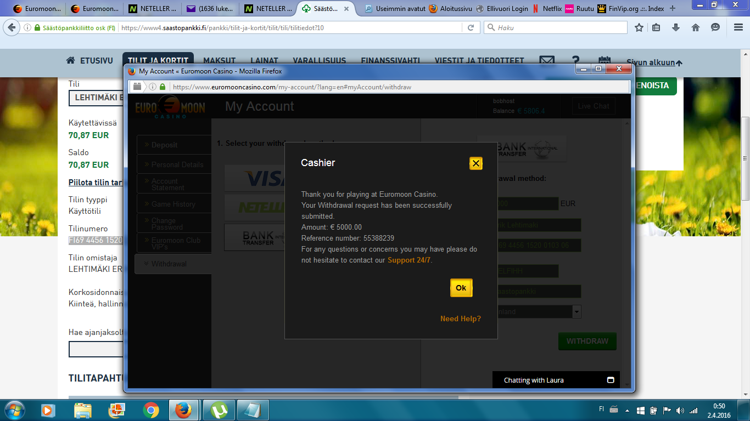Reload the Säästöpankki page
Screen dimensions: 750x421
471,27
